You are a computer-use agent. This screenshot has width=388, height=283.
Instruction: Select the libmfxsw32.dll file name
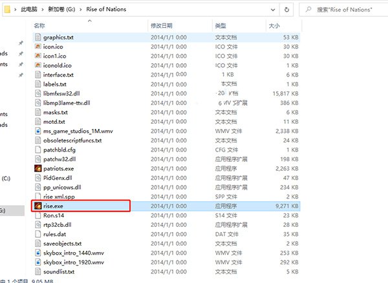[x=61, y=93]
